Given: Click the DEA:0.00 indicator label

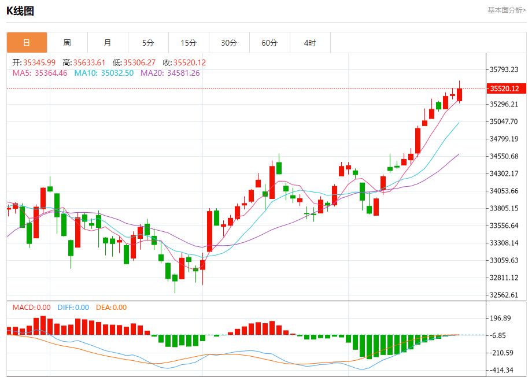Looking at the screenshot, I should click(x=111, y=308).
